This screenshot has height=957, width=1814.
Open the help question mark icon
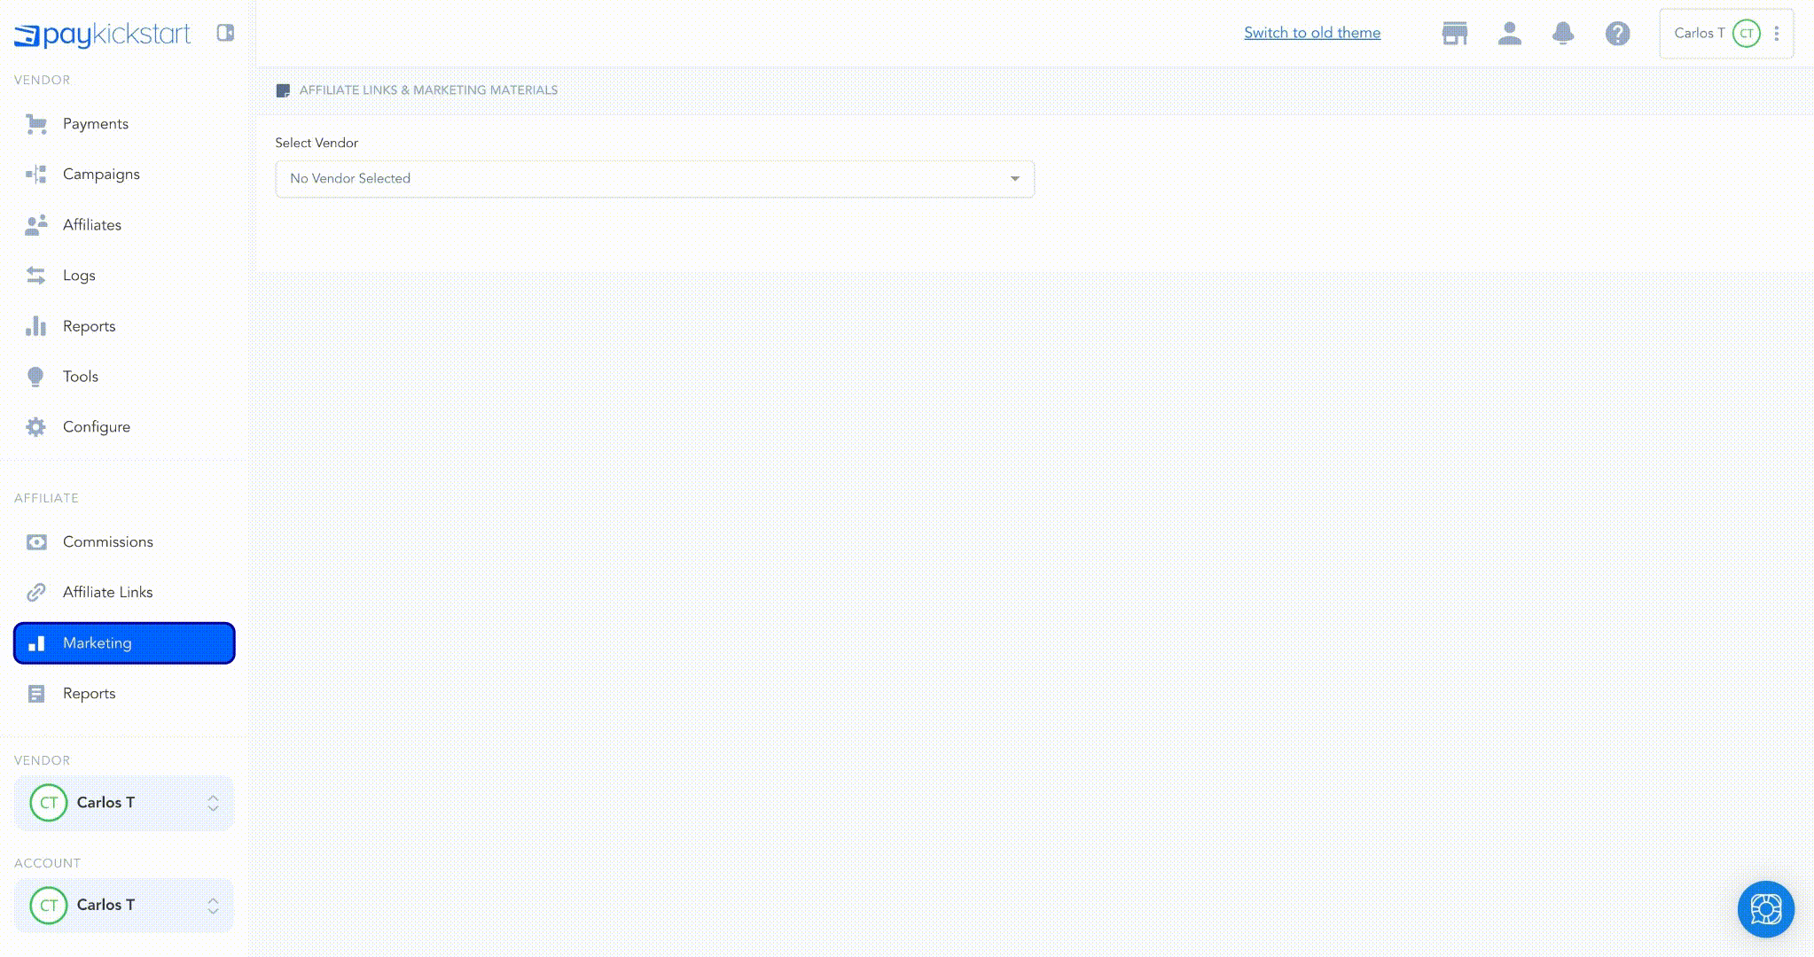pos(1617,34)
